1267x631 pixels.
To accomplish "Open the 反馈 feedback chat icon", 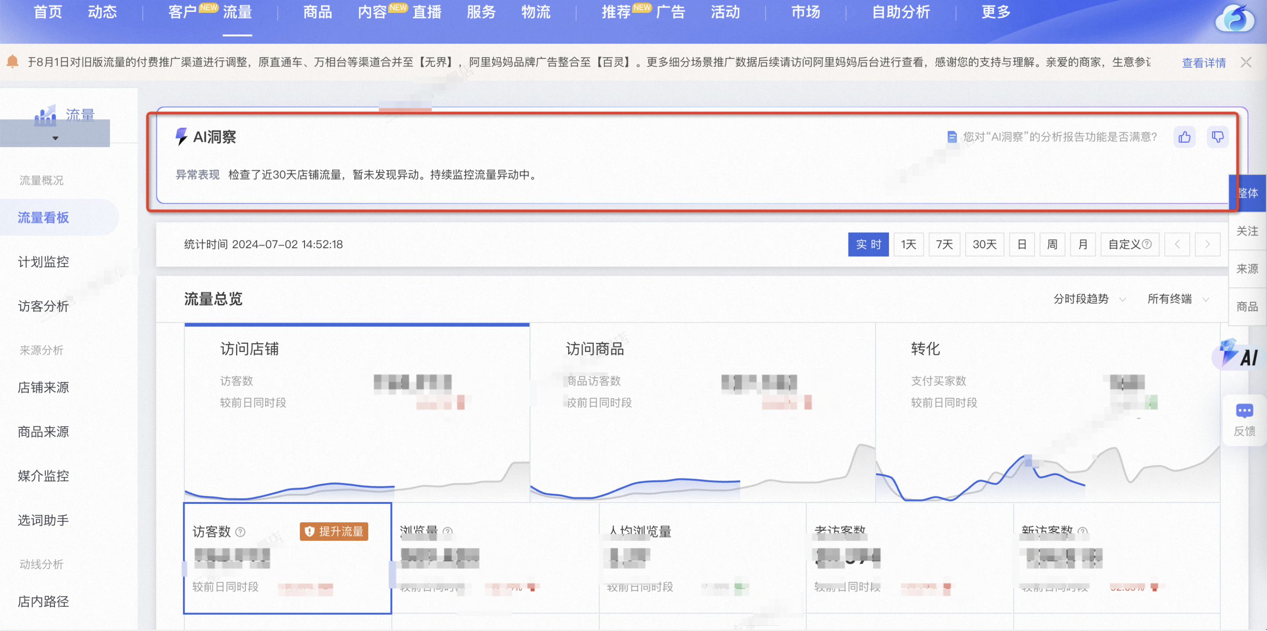I will [1245, 421].
